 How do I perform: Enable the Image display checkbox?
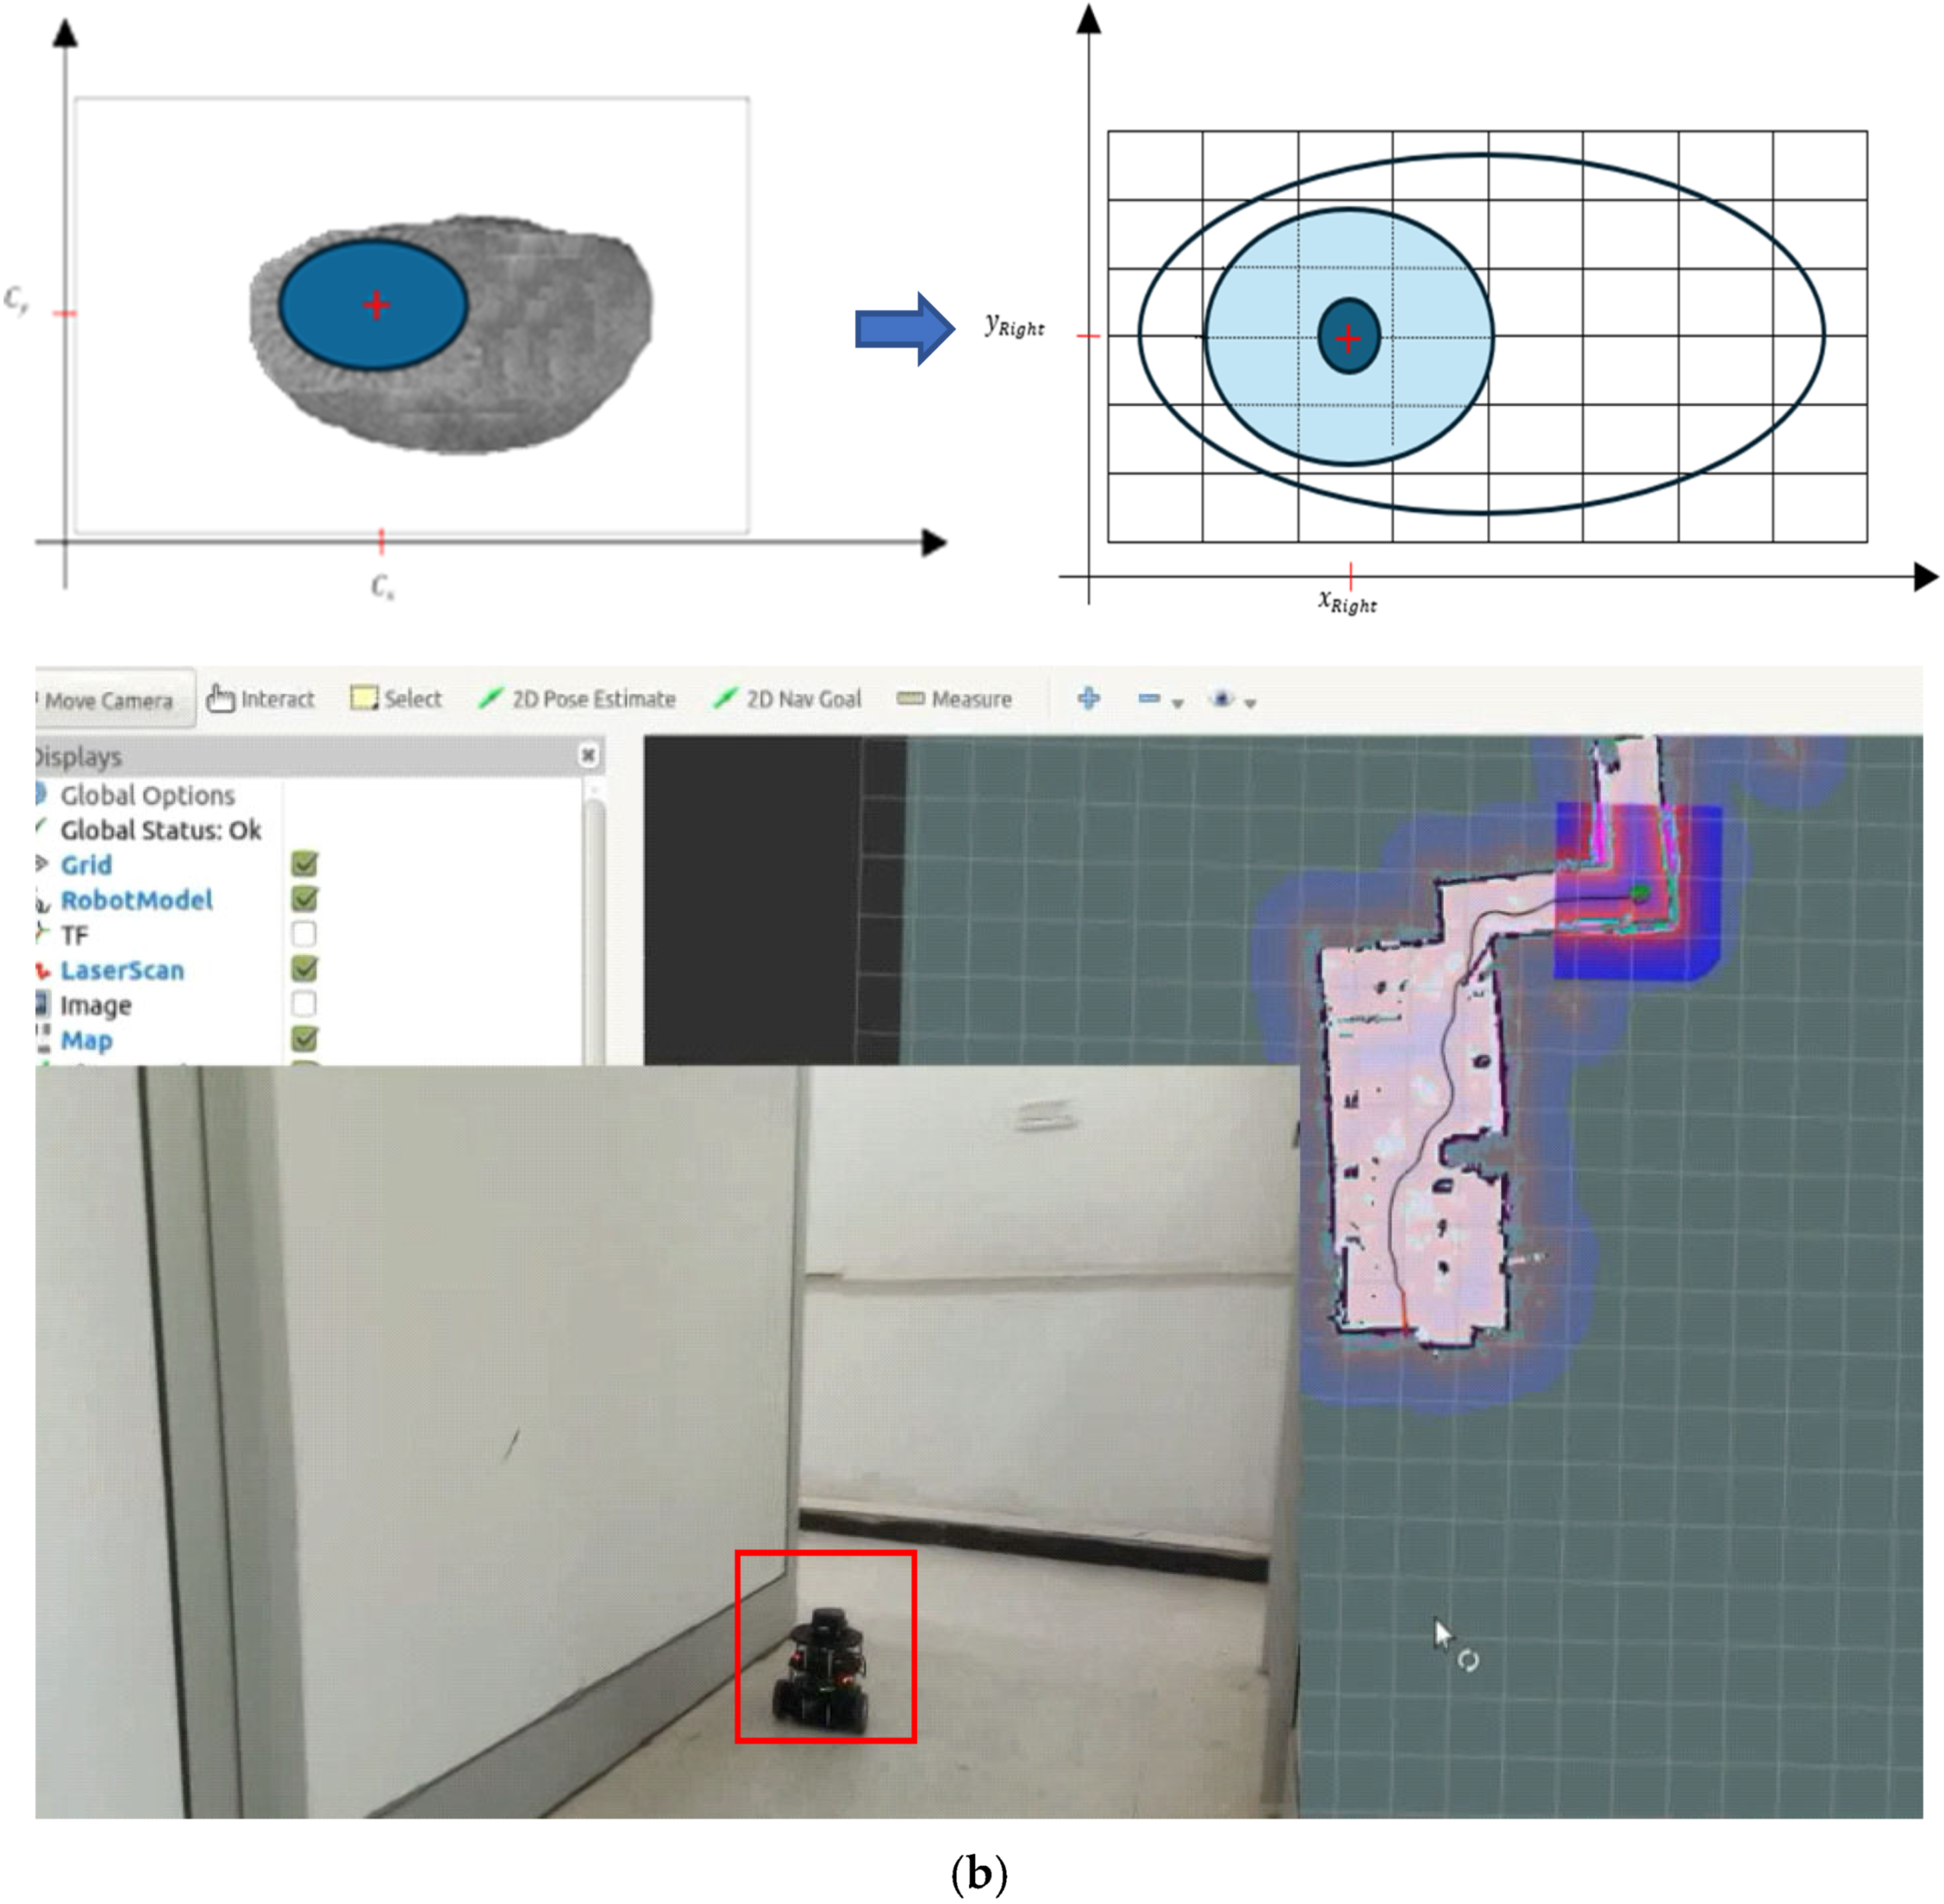pyautogui.click(x=305, y=1004)
